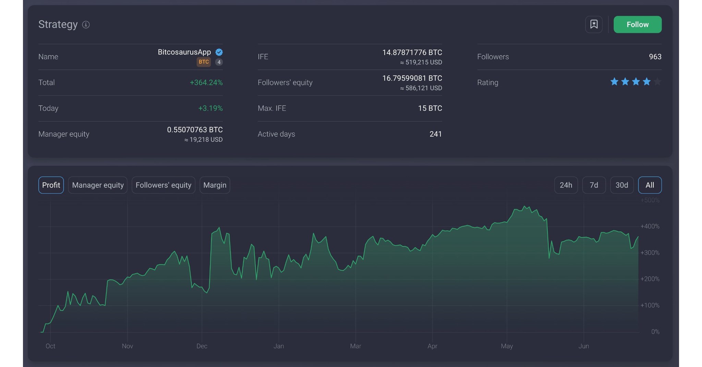This screenshot has width=702, height=367.
Task: Bookmark this strategy
Action: tap(594, 24)
